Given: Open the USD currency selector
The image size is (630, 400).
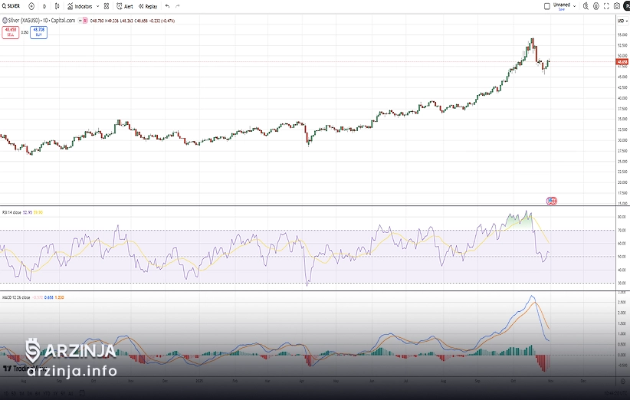Looking at the screenshot, I should pyautogui.click(x=621, y=20).
